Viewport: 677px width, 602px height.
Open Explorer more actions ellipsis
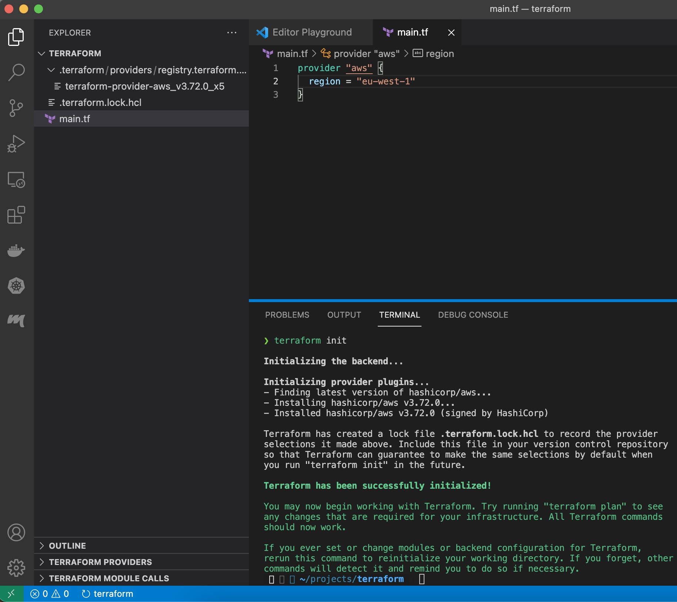[x=232, y=33]
